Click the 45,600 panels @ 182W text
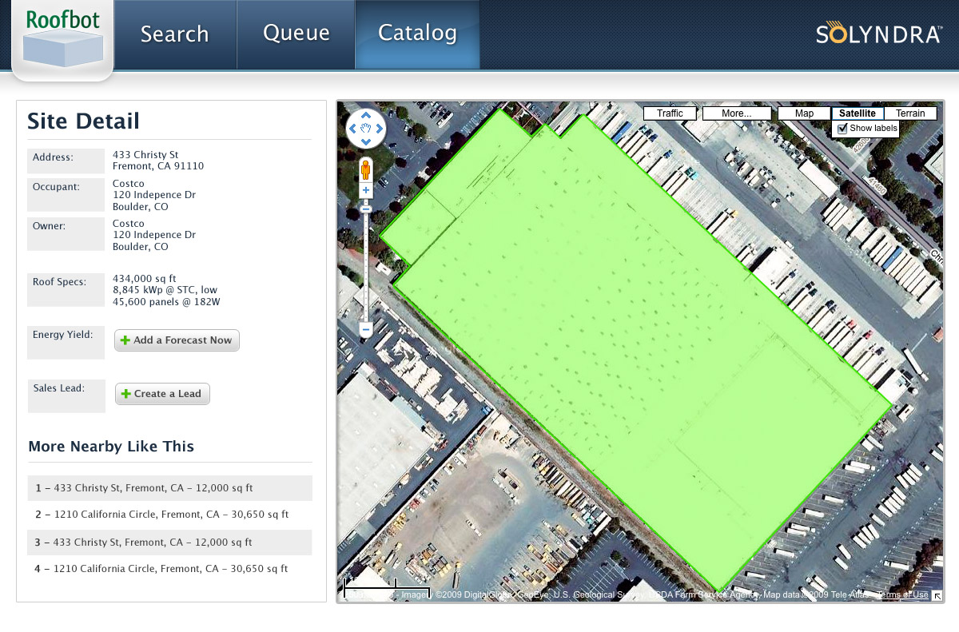 pos(166,302)
